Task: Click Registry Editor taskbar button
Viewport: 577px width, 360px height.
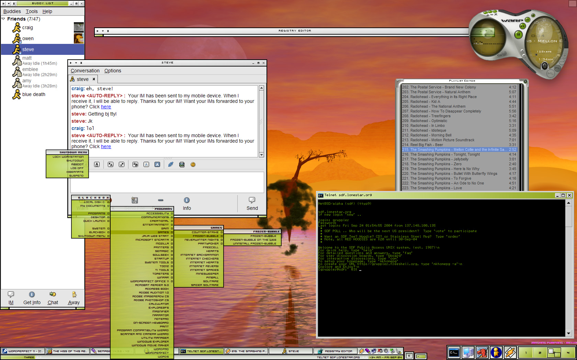Action: 336,351
